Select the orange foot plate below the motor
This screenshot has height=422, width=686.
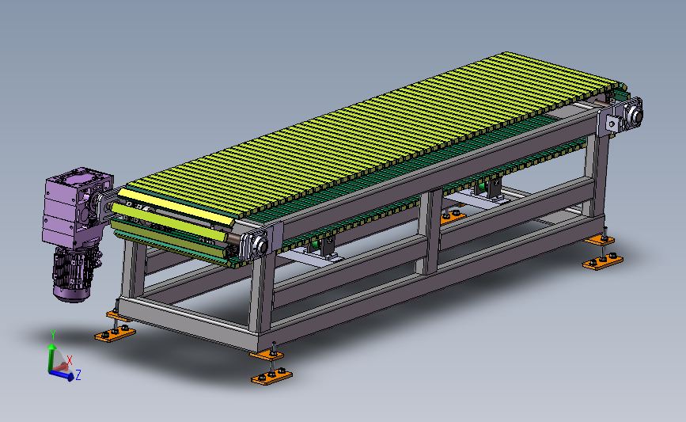pyautogui.click(x=115, y=334)
